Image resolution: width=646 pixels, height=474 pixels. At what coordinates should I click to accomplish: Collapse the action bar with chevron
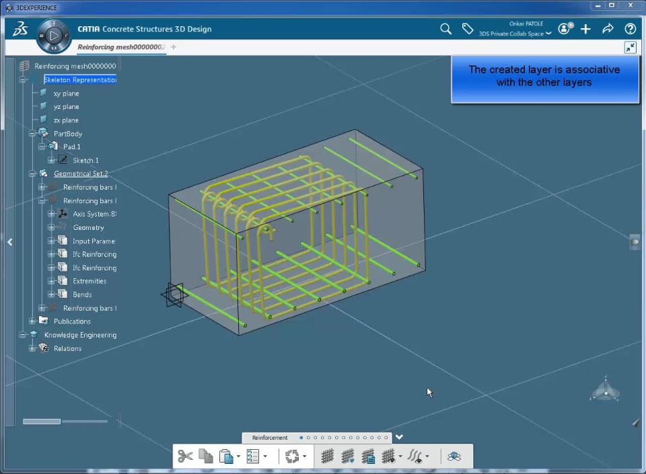click(x=399, y=437)
